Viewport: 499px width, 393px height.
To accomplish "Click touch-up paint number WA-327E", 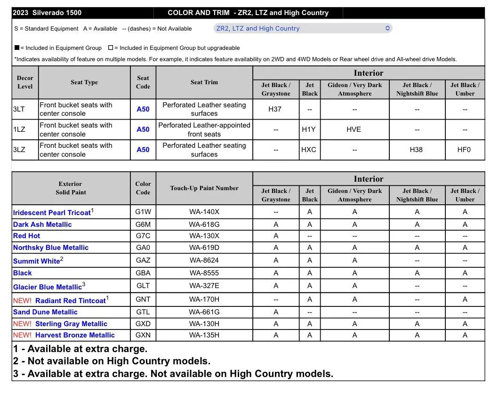I will coord(204,286).
